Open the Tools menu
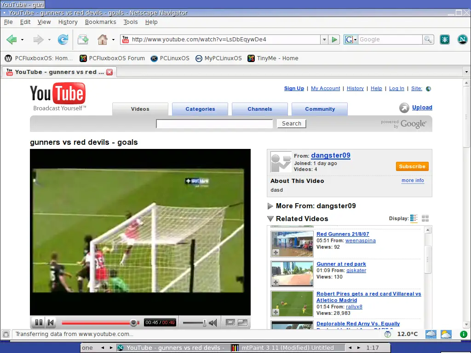Image resolution: width=471 pixels, height=353 pixels. coord(130,22)
